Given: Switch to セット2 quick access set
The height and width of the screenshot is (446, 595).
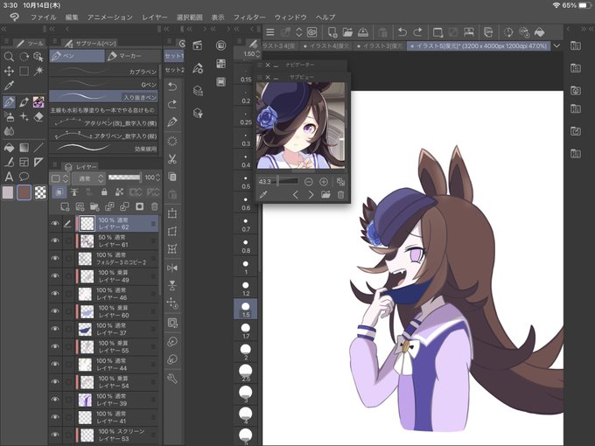Looking at the screenshot, I should click(174, 70).
